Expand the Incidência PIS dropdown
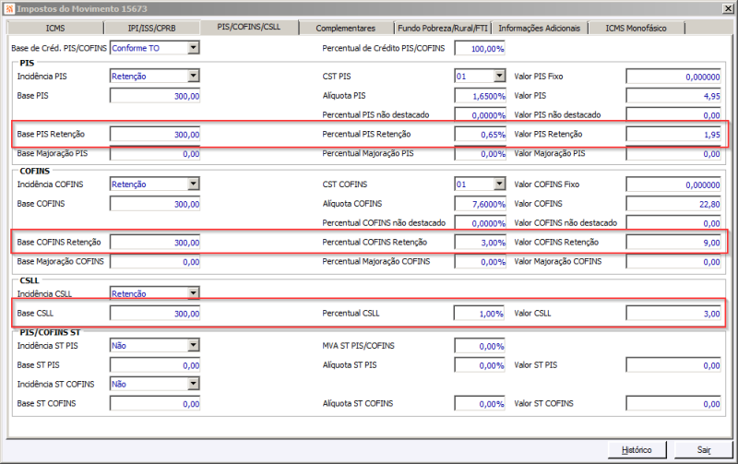738x464 pixels. pos(194,76)
